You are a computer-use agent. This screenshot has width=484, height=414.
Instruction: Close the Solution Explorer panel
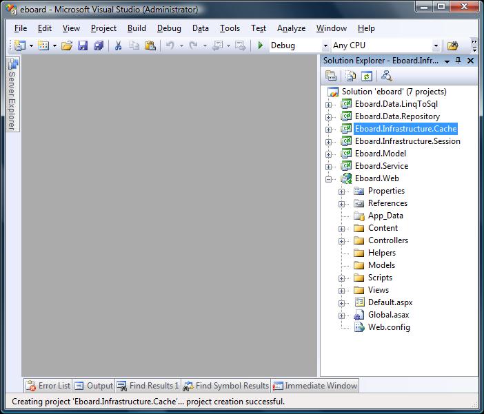click(x=470, y=61)
